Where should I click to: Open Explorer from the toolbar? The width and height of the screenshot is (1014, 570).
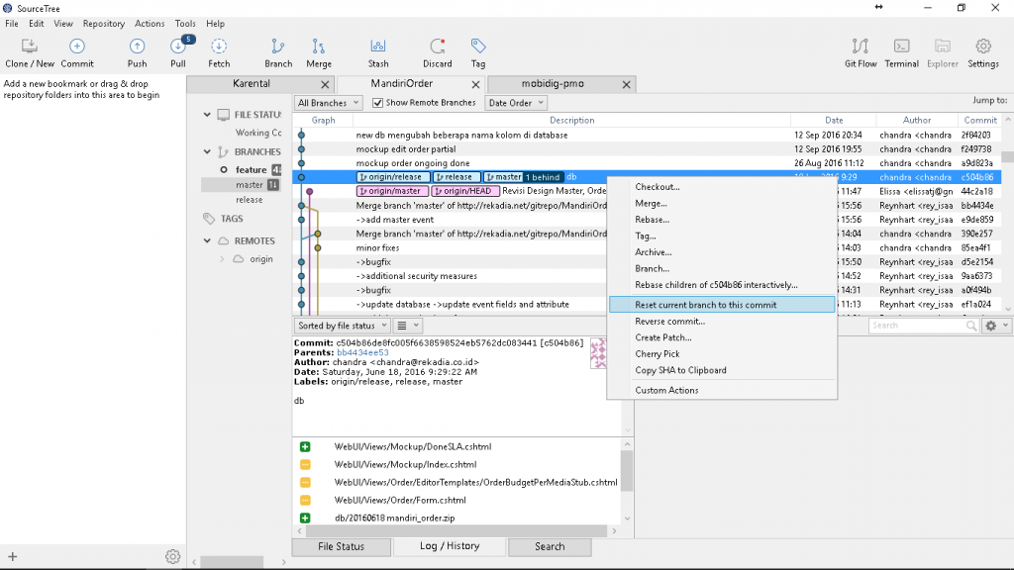point(943,52)
